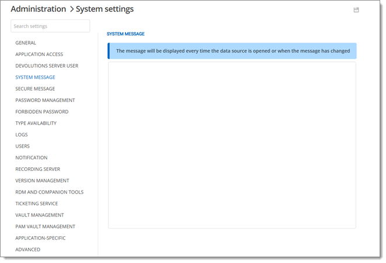Viewport: 386px width, 263px height.
Task: Select RDM and Companion Tools
Action: [x=49, y=192]
